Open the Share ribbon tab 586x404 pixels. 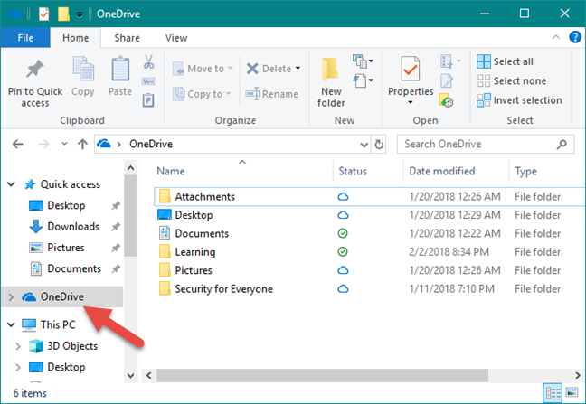(127, 38)
